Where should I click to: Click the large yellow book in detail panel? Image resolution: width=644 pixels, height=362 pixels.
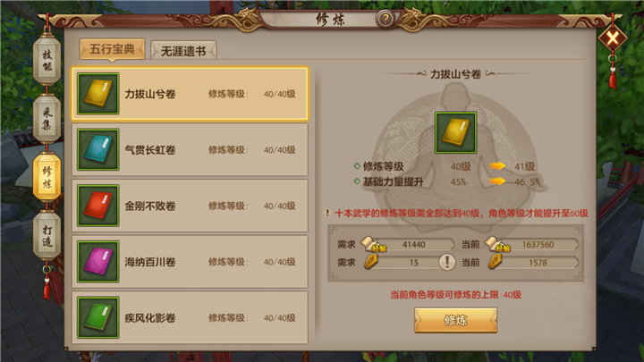456,133
